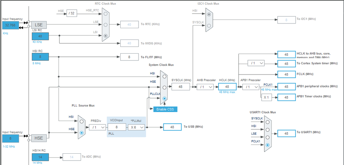Edit the HSE input frequency 8 field
The height and width of the screenshot is (165, 344).
pyautogui.click(x=10, y=138)
